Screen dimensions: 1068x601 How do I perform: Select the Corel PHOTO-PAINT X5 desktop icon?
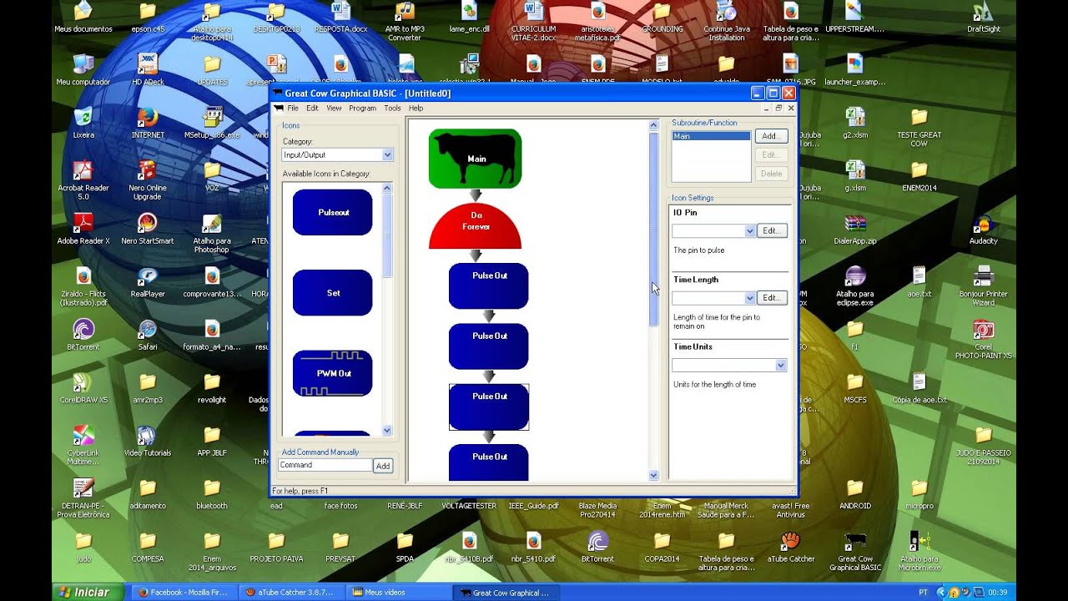pyautogui.click(x=983, y=340)
